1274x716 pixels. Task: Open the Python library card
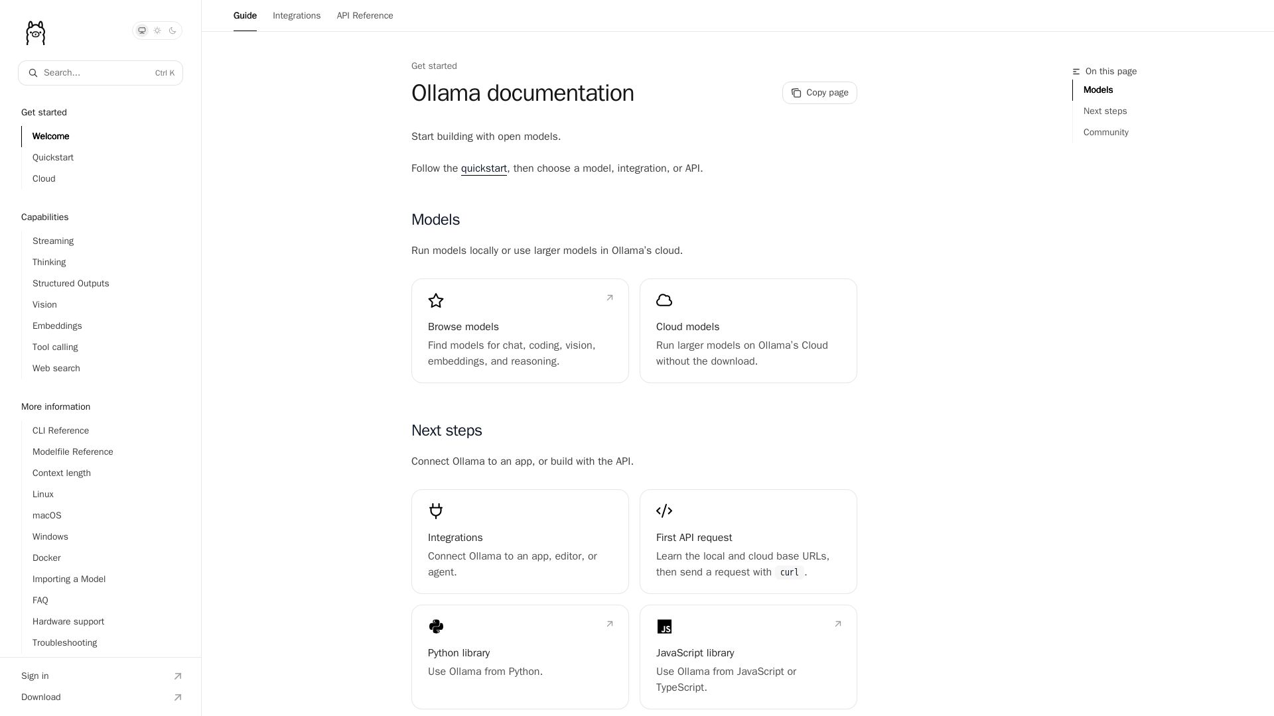(520, 657)
